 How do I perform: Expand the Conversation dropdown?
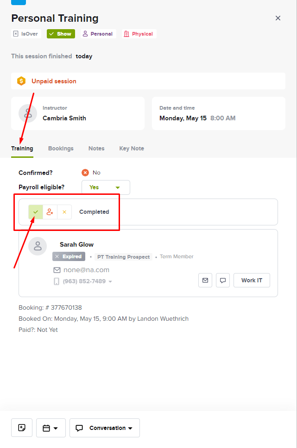(105, 428)
